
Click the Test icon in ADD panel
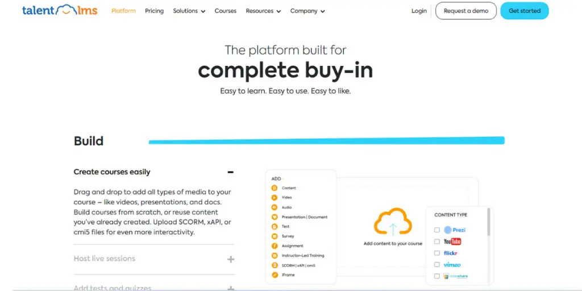[x=274, y=226]
